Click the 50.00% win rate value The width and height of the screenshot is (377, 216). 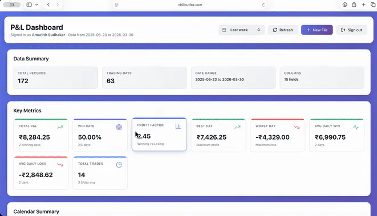[90, 137]
